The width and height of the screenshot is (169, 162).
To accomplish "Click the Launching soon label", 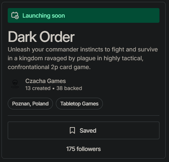I will (44, 16).
